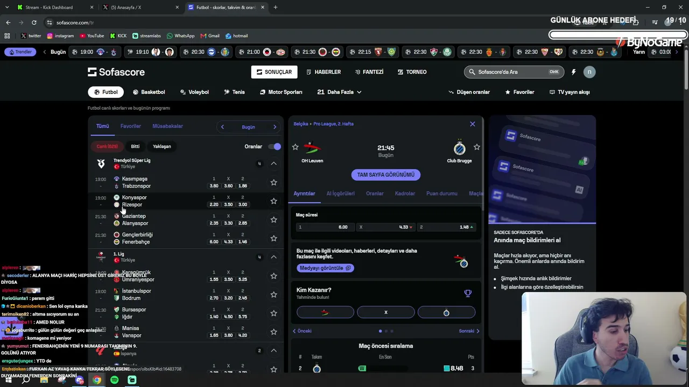
Task: Open the Torneo section
Action: coord(412,72)
